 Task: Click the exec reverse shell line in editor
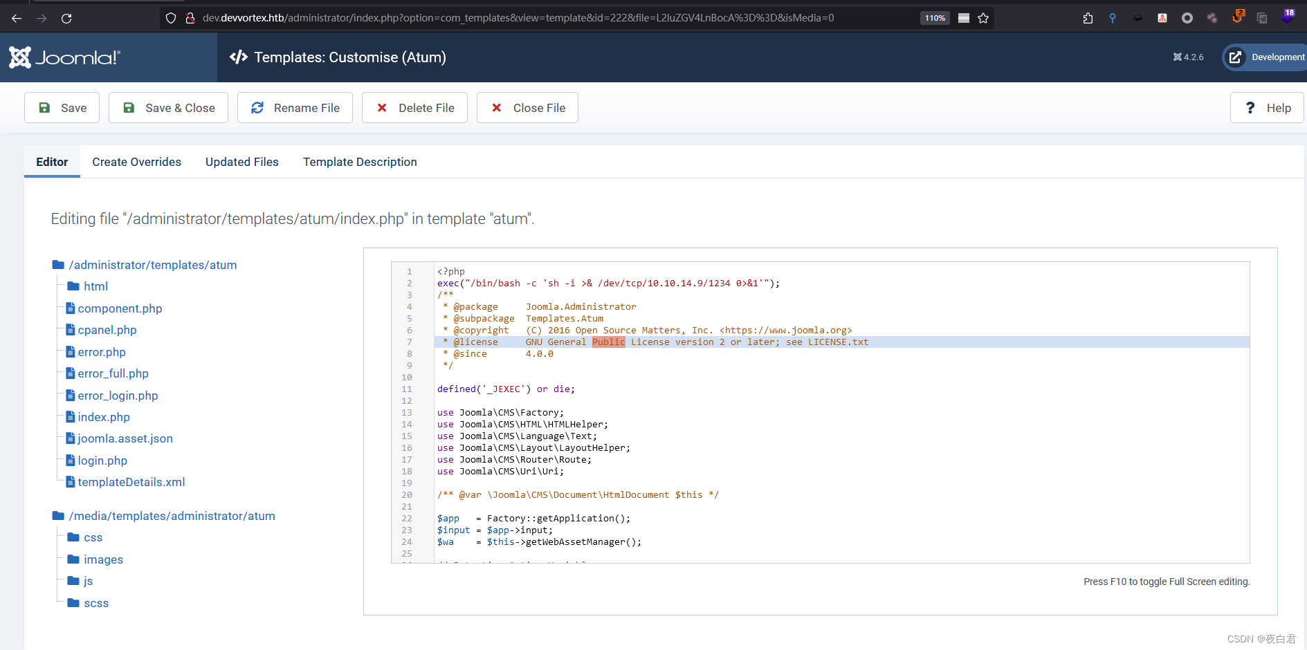pyautogui.click(x=608, y=284)
